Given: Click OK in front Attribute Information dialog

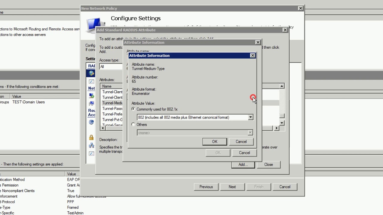Looking at the screenshot, I should click(x=215, y=142).
